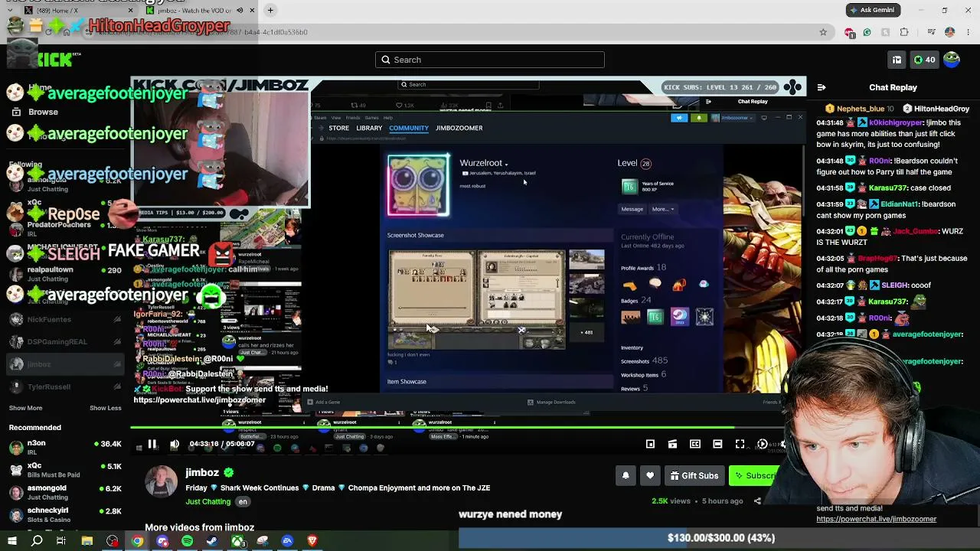Image resolution: width=980 pixels, height=551 pixels.
Task: Open picture-in-picture mini player
Action: click(650, 444)
